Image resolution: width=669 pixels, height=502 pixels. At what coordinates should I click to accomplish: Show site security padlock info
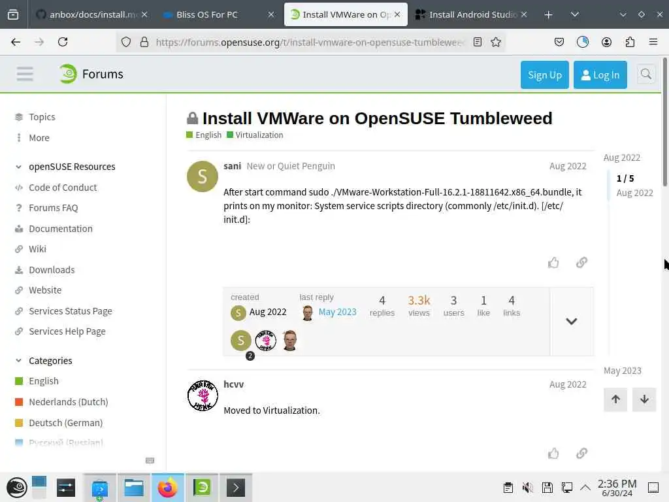[x=144, y=42]
